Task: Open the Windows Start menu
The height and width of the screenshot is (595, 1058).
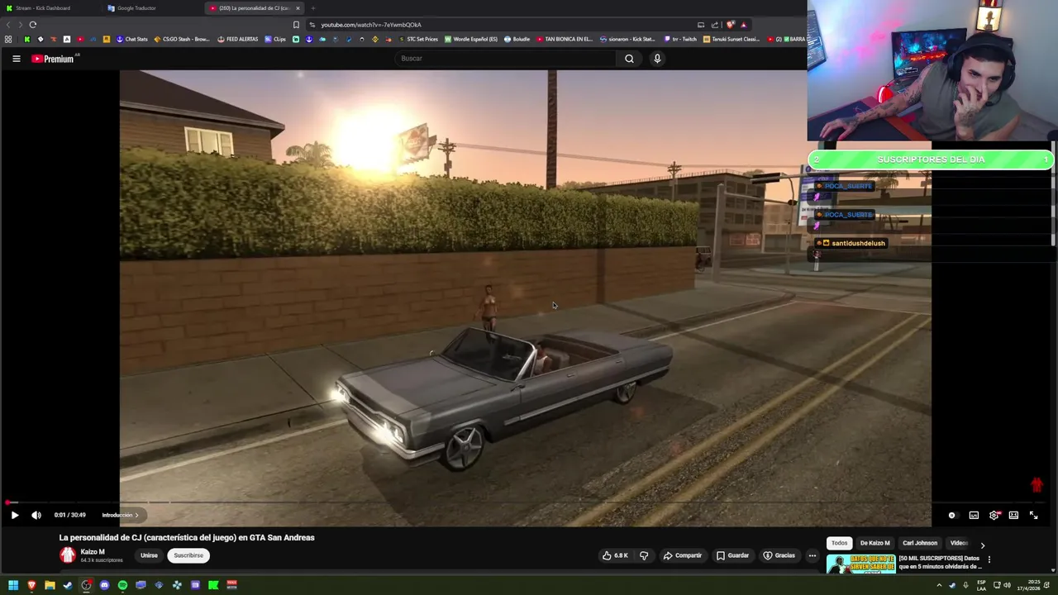Action: 13,585
